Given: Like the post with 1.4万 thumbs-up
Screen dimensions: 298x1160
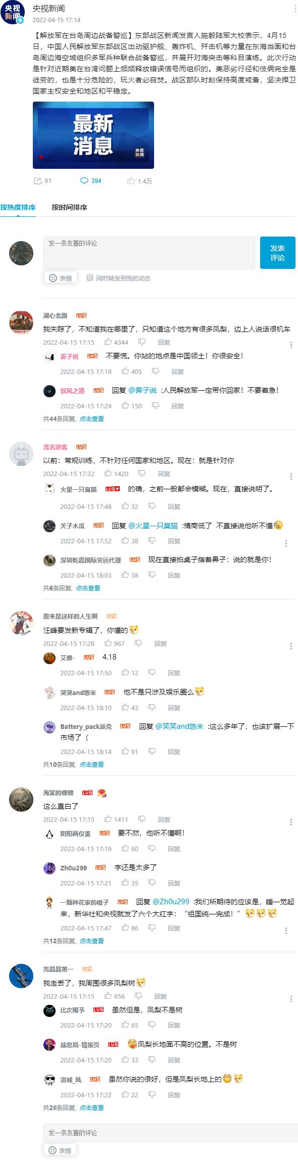Looking at the screenshot, I should point(139,180).
